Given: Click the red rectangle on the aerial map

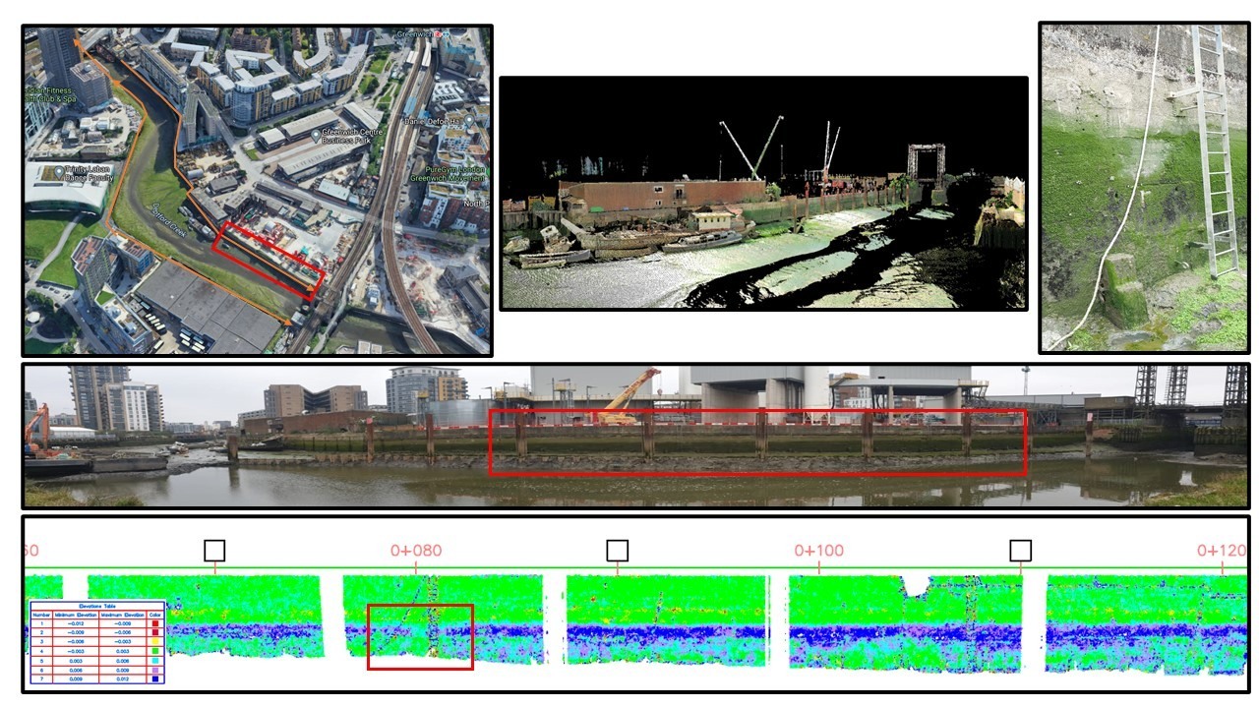Looking at the screenshot, I should point(270,259).
